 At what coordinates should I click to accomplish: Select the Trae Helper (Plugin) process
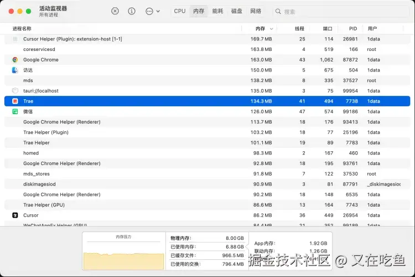click(207, 132)
